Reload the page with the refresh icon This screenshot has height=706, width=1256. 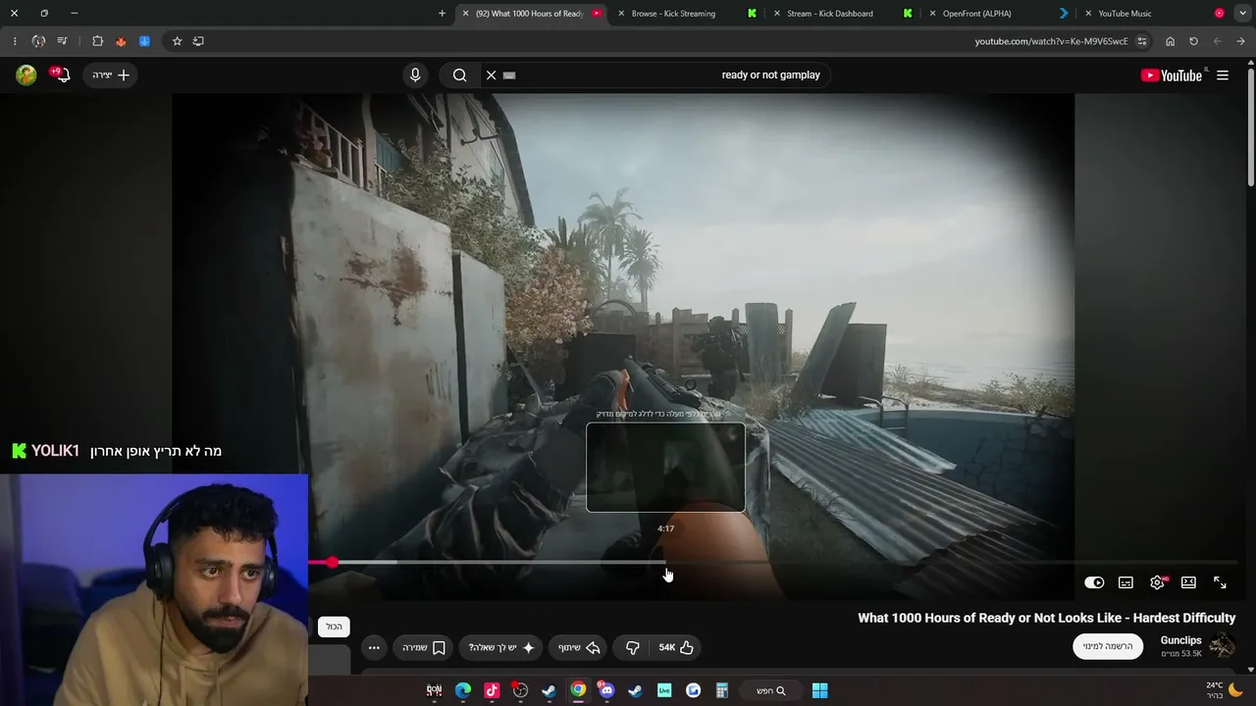[x=1193, y=41]
